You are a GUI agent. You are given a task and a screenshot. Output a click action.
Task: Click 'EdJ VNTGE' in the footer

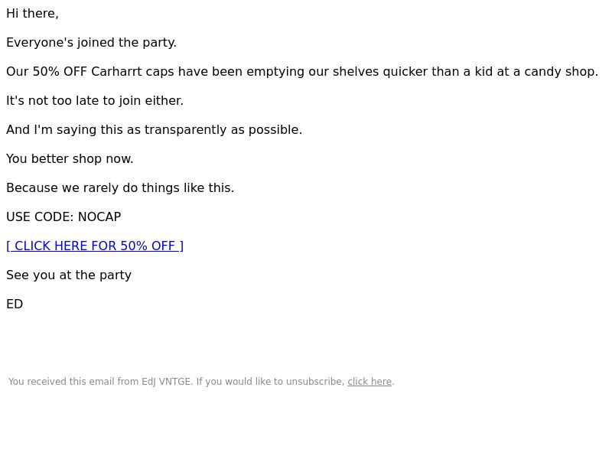(166, 382)
